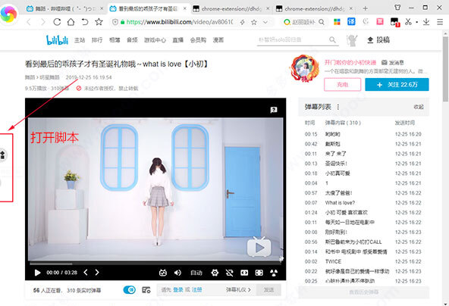449x306 pixels.
Task: Open the browser downloads icon
Action: pyautogui.click(x=426, y=22)
